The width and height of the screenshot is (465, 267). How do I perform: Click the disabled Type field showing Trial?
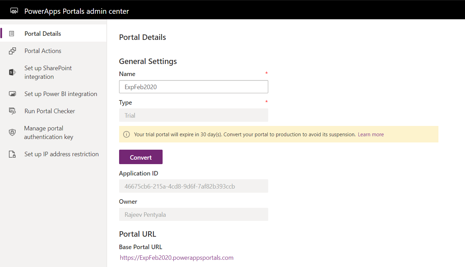[193, 115]
